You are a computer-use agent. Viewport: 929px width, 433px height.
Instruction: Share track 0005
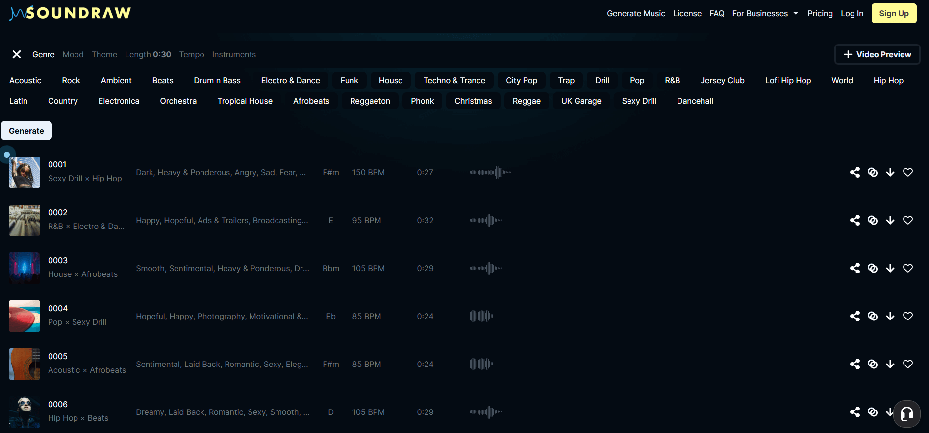tap(854, 364)
